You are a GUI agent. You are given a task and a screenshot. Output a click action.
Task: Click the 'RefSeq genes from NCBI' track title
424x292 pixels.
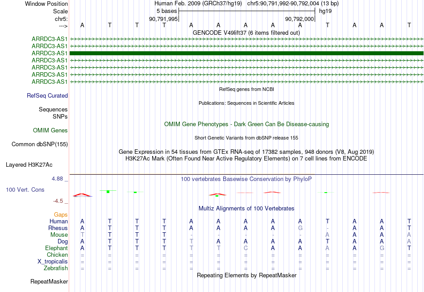coord(246,89)
